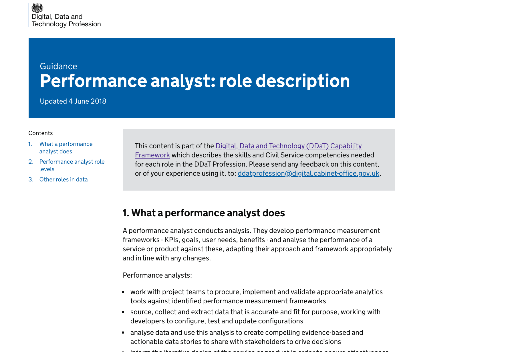Open 'Other roles in data' contents link
Image resolution: width=532 pixels, height=352 pixels.
pos(63,179)
